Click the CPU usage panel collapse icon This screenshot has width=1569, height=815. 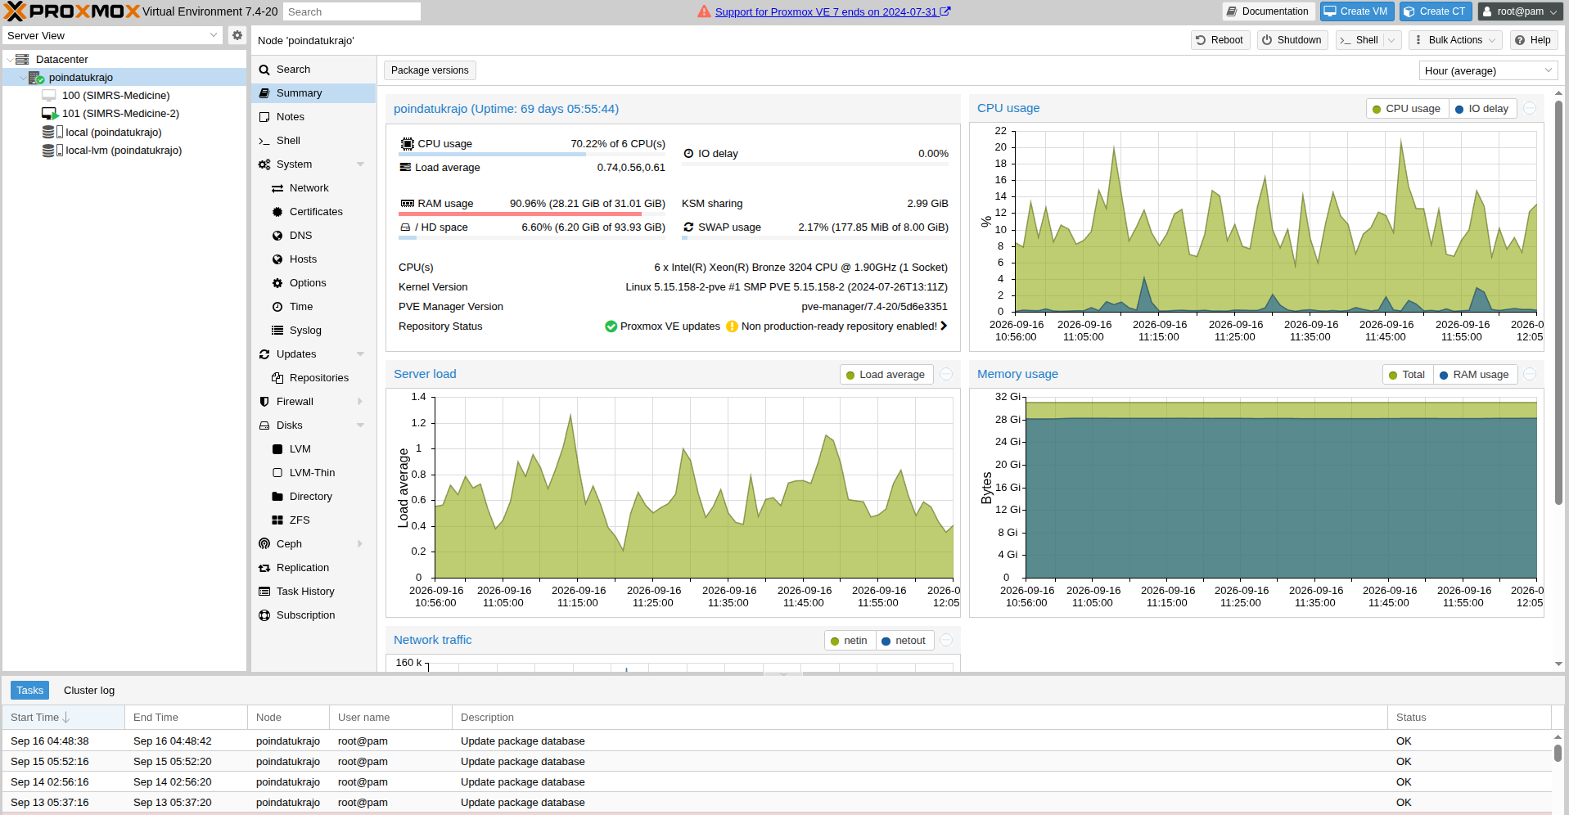click(1530, 108)
